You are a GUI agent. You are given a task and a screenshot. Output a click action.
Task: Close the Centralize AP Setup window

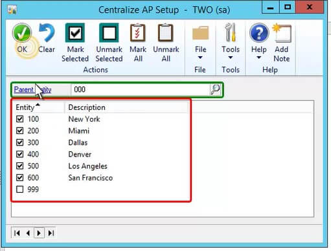310,7
